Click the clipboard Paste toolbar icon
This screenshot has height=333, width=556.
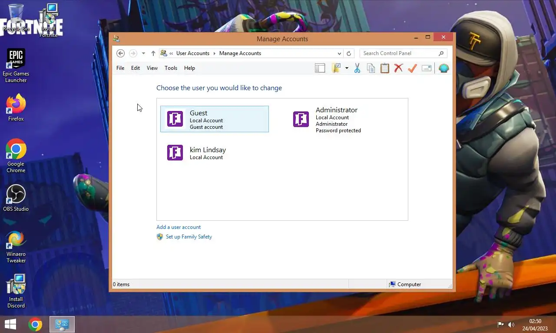pyautogui.click(x=385, y=68)
